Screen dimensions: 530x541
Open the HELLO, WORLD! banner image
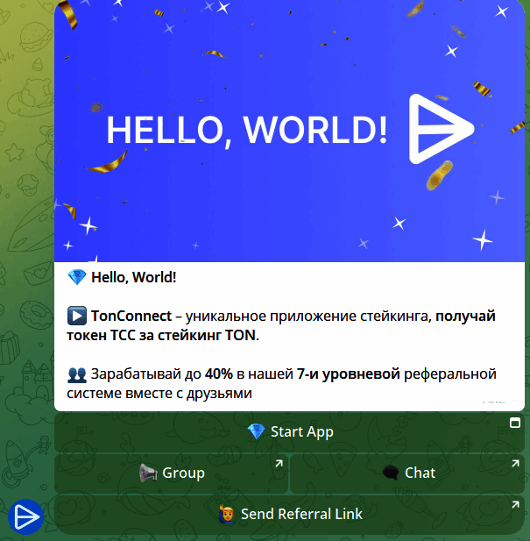pyautogui.click(x=289, y=131)
